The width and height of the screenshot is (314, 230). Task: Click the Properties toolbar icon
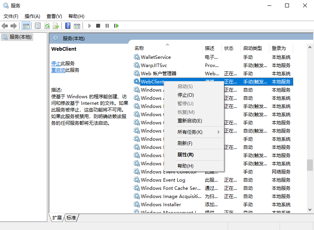tap(38, 26)
